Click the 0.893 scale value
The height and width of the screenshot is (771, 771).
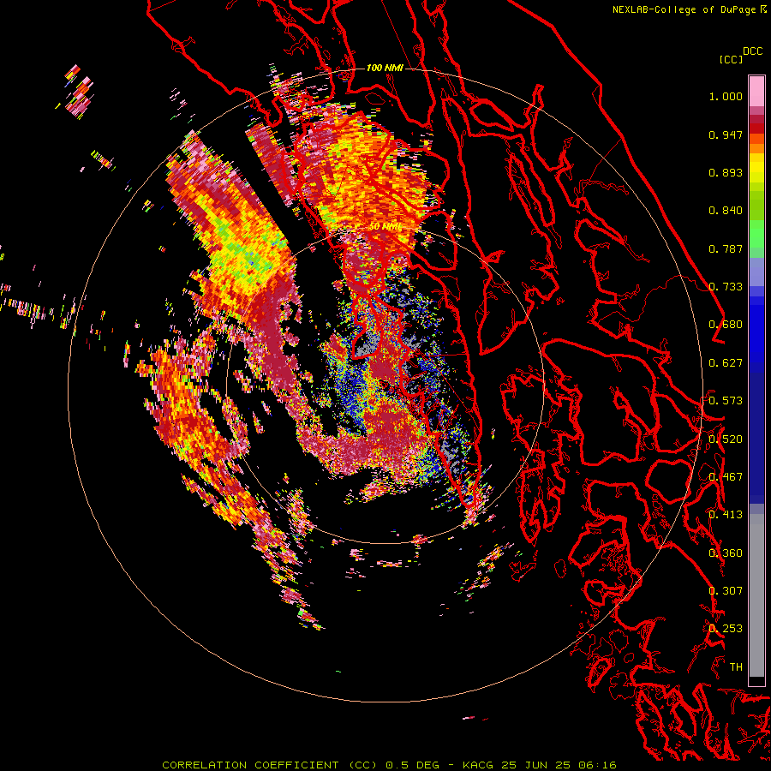[x=726, y=172]
